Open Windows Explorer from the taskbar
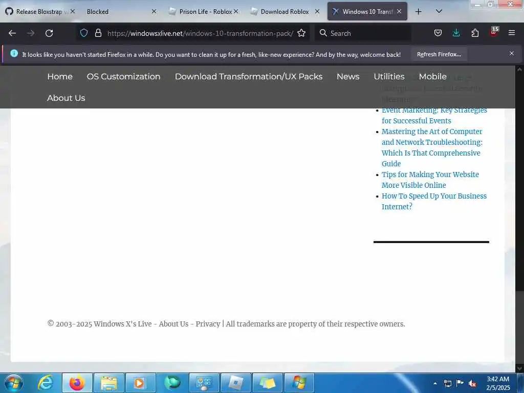Viewport: 524px width, 393px height. click(x=109, y=383)
